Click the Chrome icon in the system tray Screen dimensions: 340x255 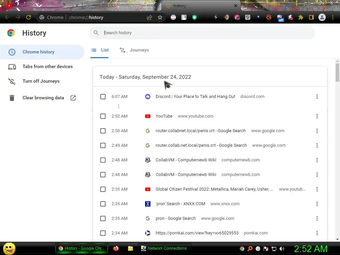click(242, 249)
